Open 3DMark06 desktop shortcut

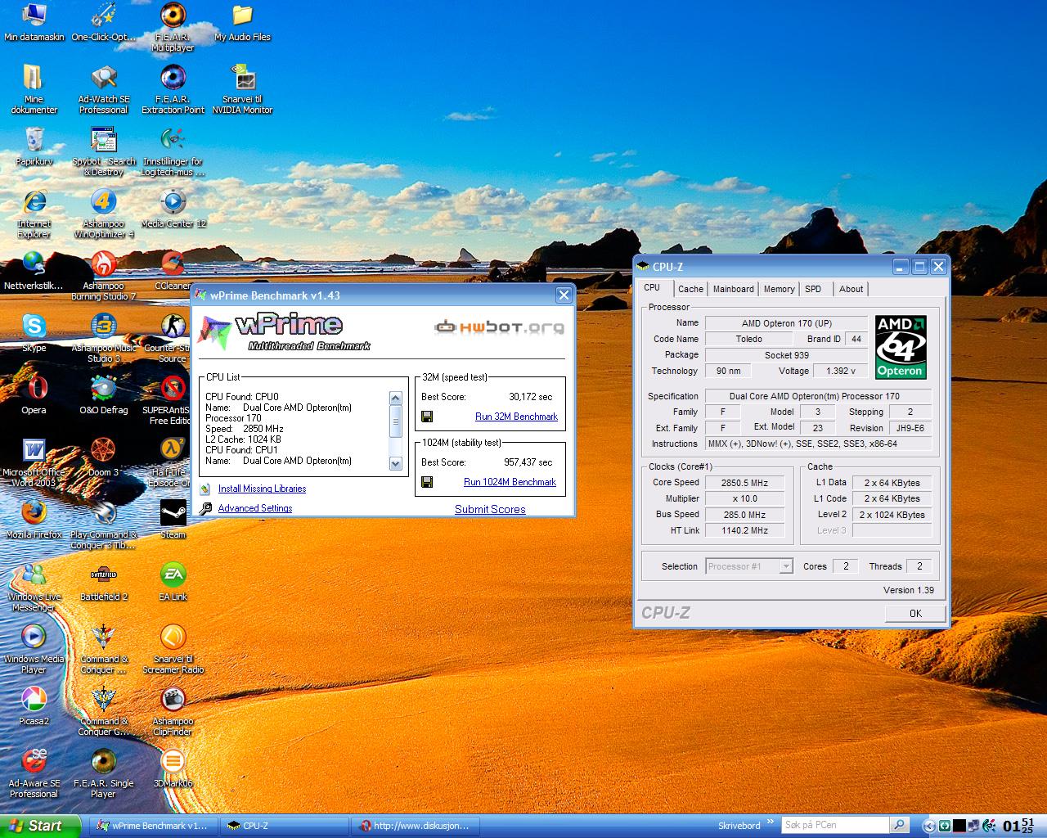pos(173,762)
